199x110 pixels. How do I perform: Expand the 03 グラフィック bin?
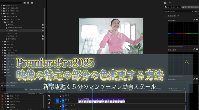tap(5, 102)
